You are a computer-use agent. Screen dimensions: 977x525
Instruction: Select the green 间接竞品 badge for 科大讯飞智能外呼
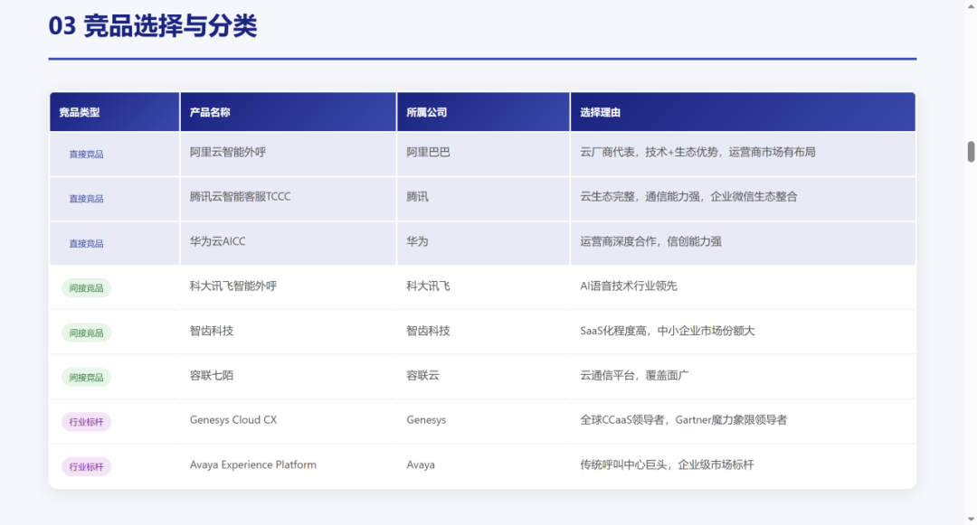[87, 288]
